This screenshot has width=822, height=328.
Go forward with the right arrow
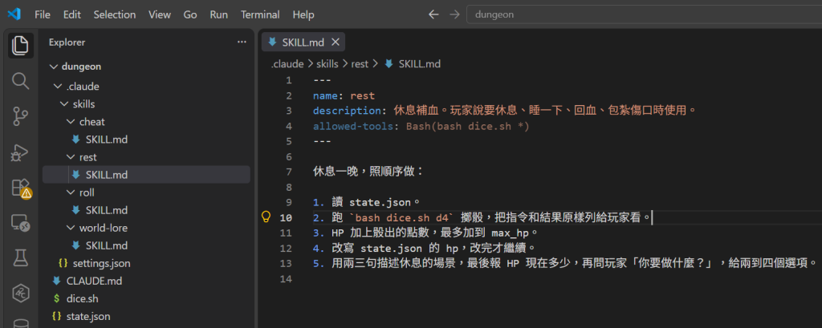tap(454, 14)
